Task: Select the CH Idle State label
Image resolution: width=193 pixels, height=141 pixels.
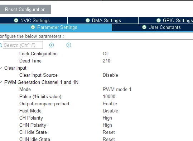Action: coord(33,132)
